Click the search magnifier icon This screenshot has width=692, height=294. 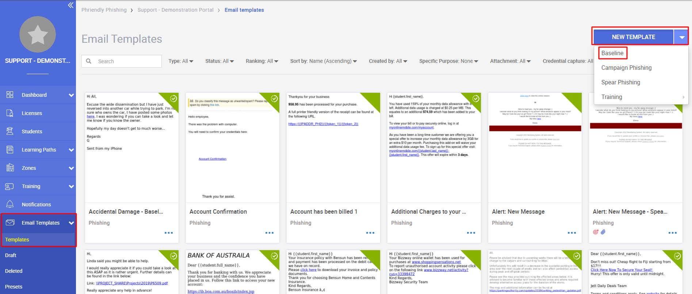coord(89,61)
